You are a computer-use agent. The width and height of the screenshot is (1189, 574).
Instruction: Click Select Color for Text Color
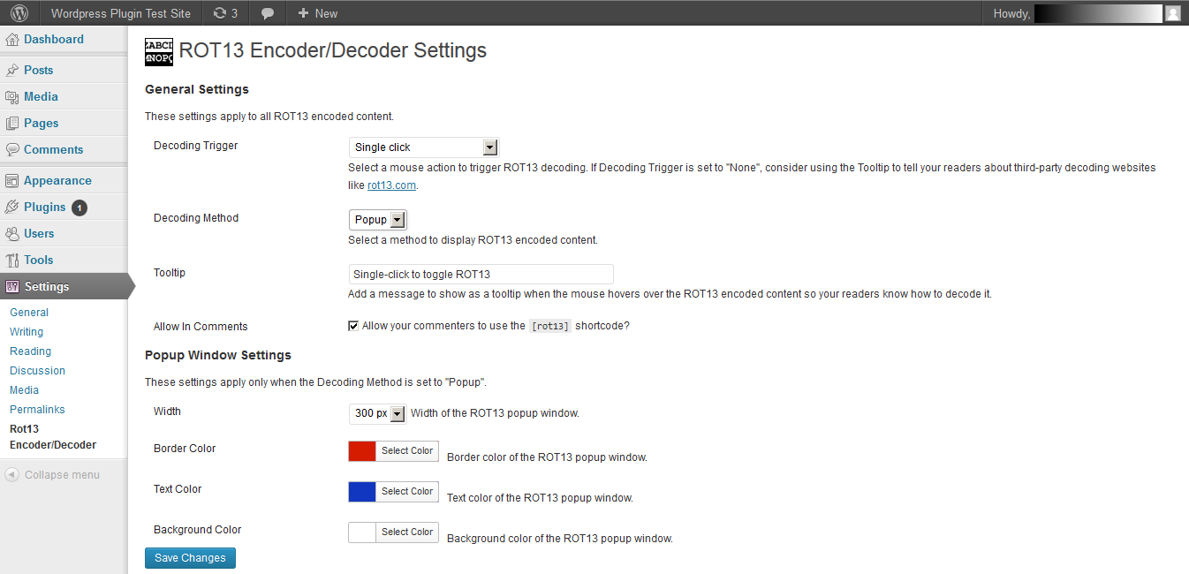click(x=407, y=491)
